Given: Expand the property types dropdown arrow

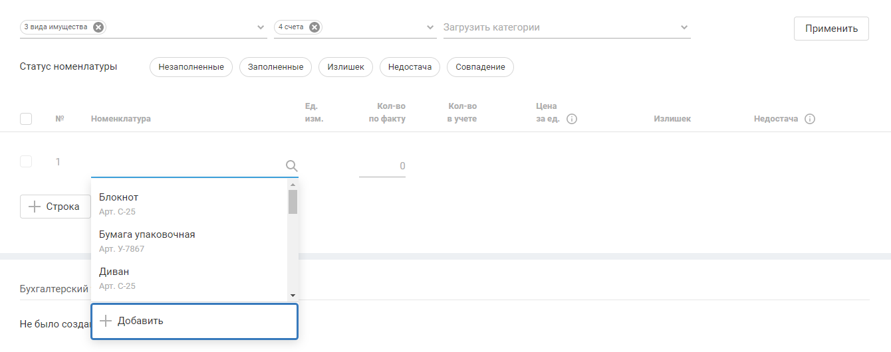Looking at the screenshot, I should [261, 28].
